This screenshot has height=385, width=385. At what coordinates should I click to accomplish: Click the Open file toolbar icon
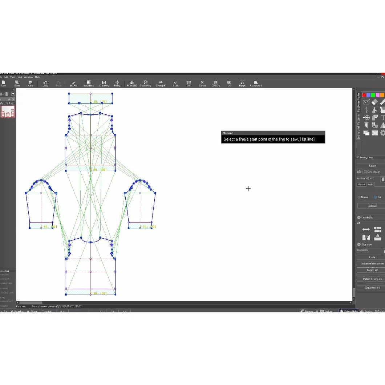17,84
